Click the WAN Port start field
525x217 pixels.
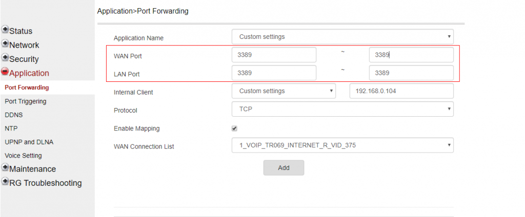pos(274,55)
